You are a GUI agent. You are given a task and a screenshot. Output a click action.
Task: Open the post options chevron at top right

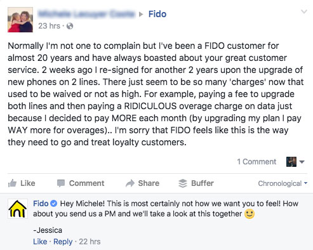pos(304,11)
